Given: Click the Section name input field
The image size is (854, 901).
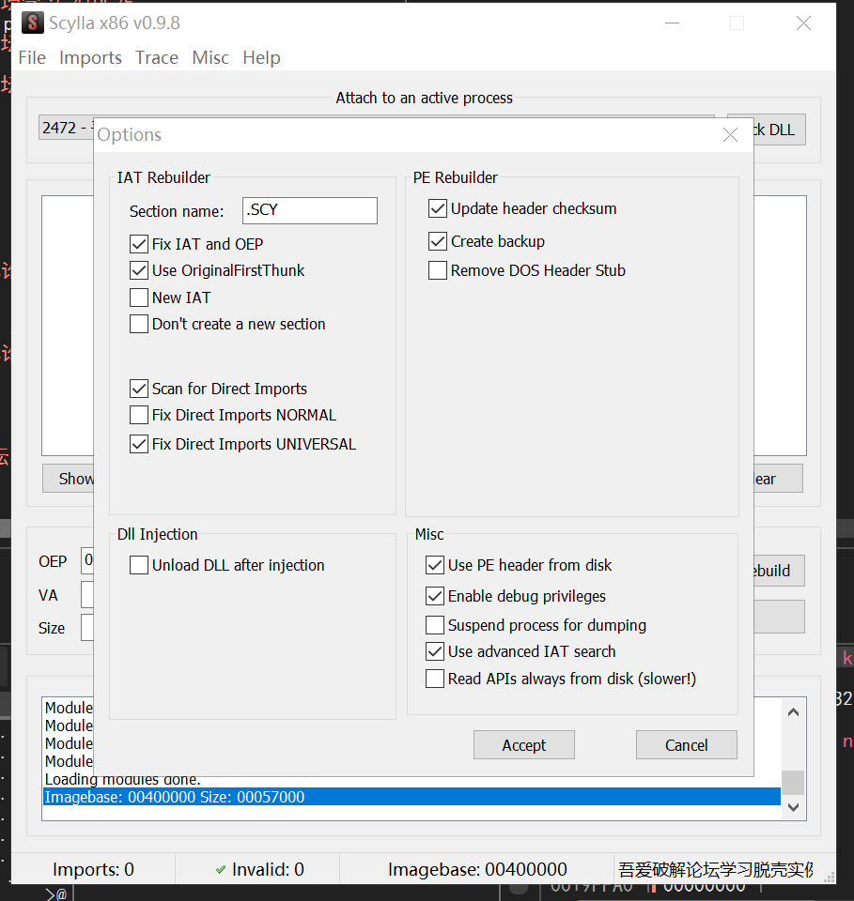Looking at the screenshot, I should point(309,210).
